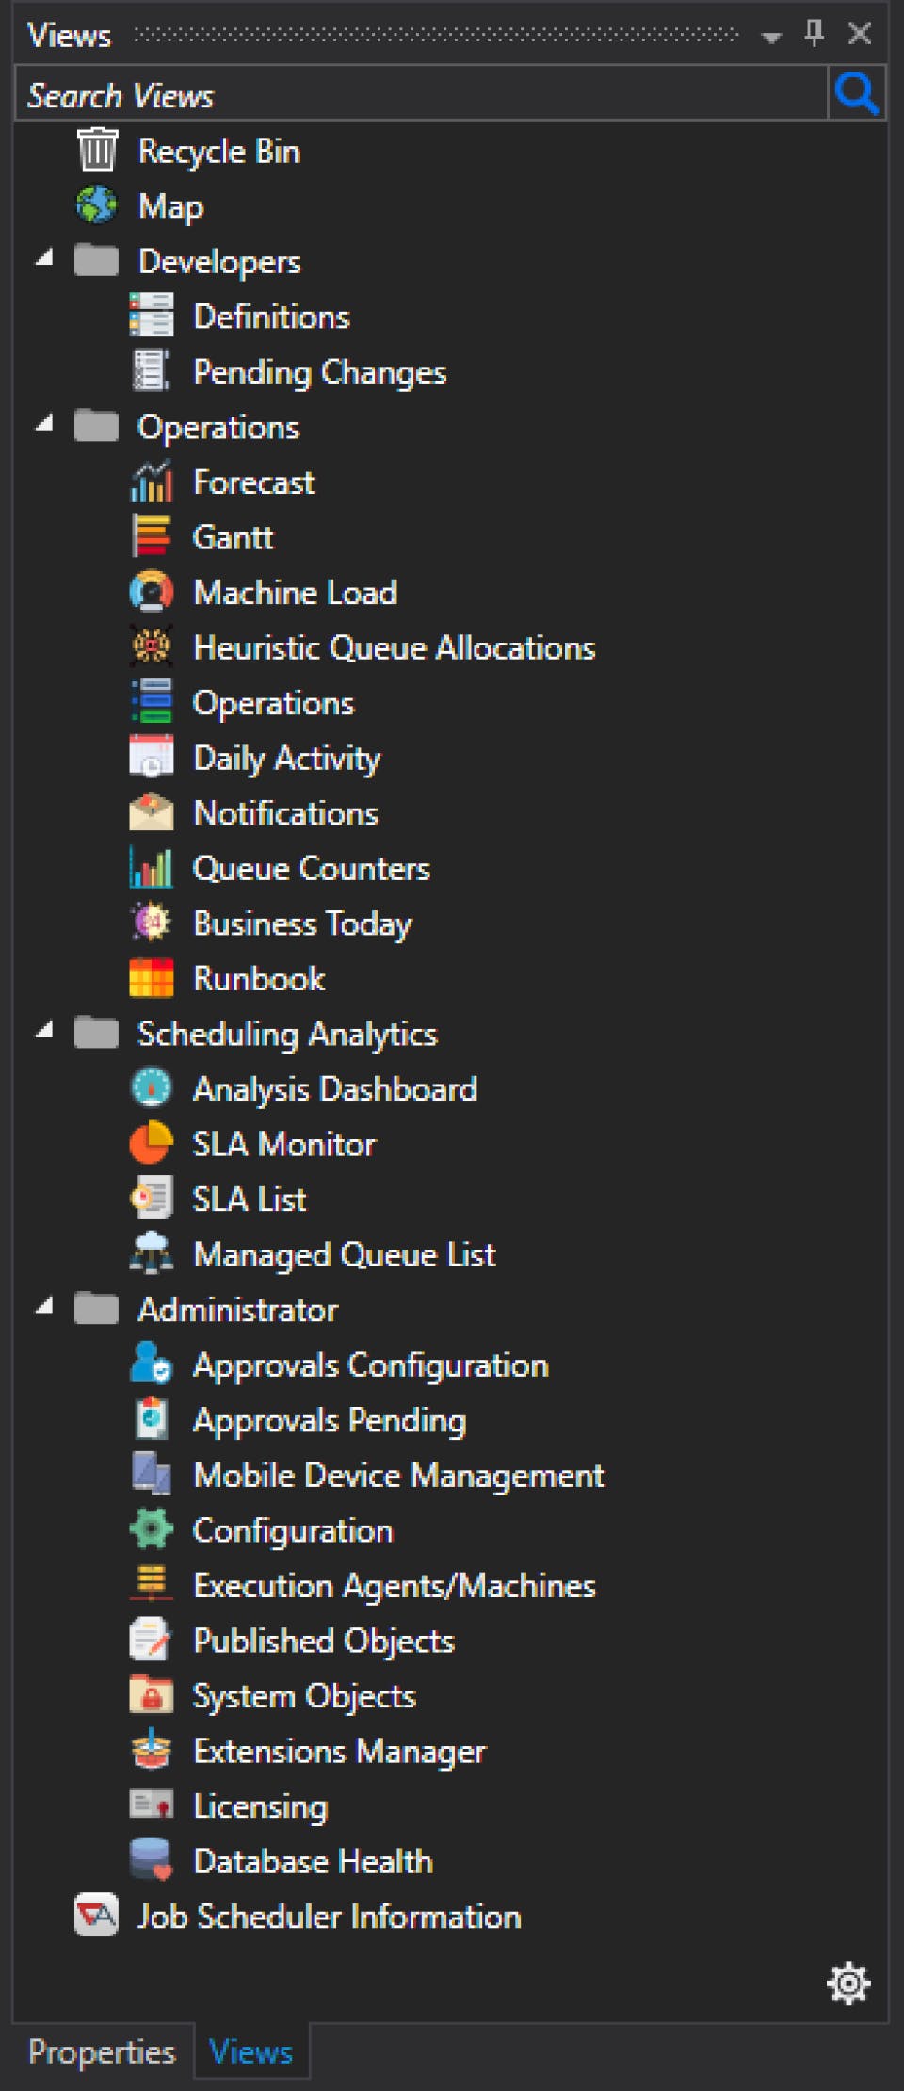Collapse the Scheduling Analytics folder
904x2091 pixels.
click(44, 1032)
